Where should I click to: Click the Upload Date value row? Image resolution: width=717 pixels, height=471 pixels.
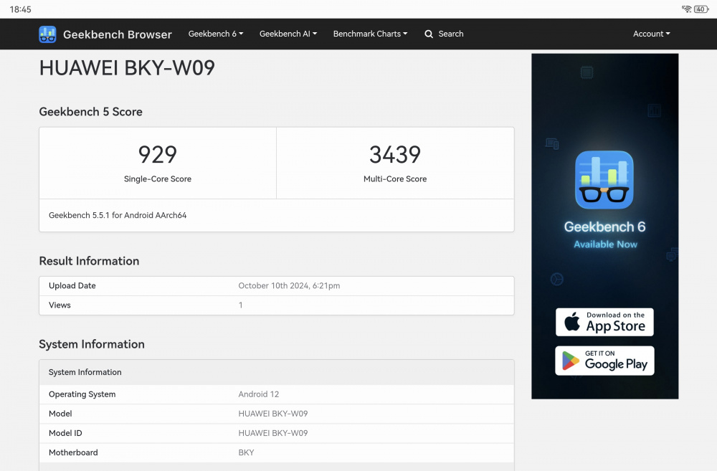289,285
